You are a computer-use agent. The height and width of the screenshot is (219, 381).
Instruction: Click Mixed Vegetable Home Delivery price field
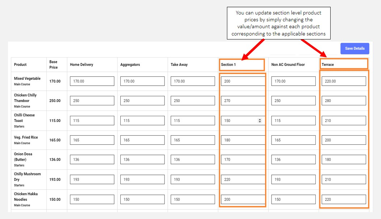click(x=92, y=81)
